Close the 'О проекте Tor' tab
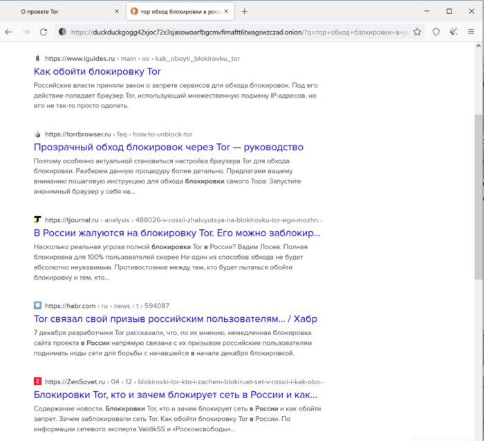This screenshot has height=441, width=484. pyautogui.click(x=117, y=12)
